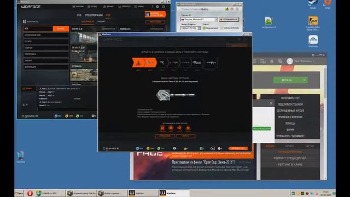350x197 pixels.
Task: Click the green icon in VPN window toolbar
Action: [x=227, y=9]
